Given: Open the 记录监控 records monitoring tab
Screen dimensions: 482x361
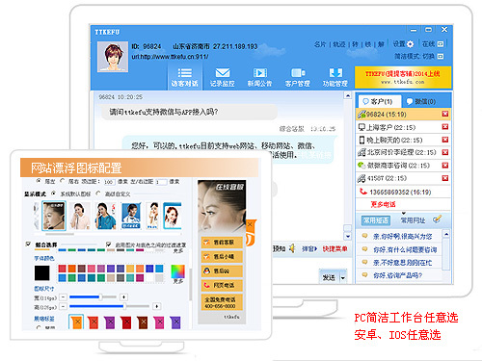Looking at the screenshot, I should point(223,77).
